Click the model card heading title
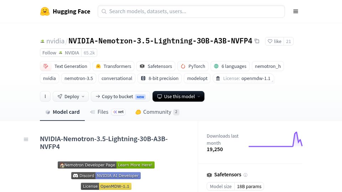The image size is (342, 192). click(x=104, y=143)
